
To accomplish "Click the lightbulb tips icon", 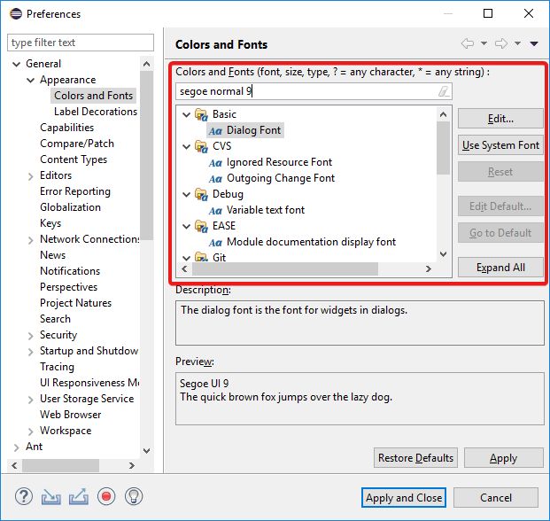I will pyautogui.click(x=134, y=496).
